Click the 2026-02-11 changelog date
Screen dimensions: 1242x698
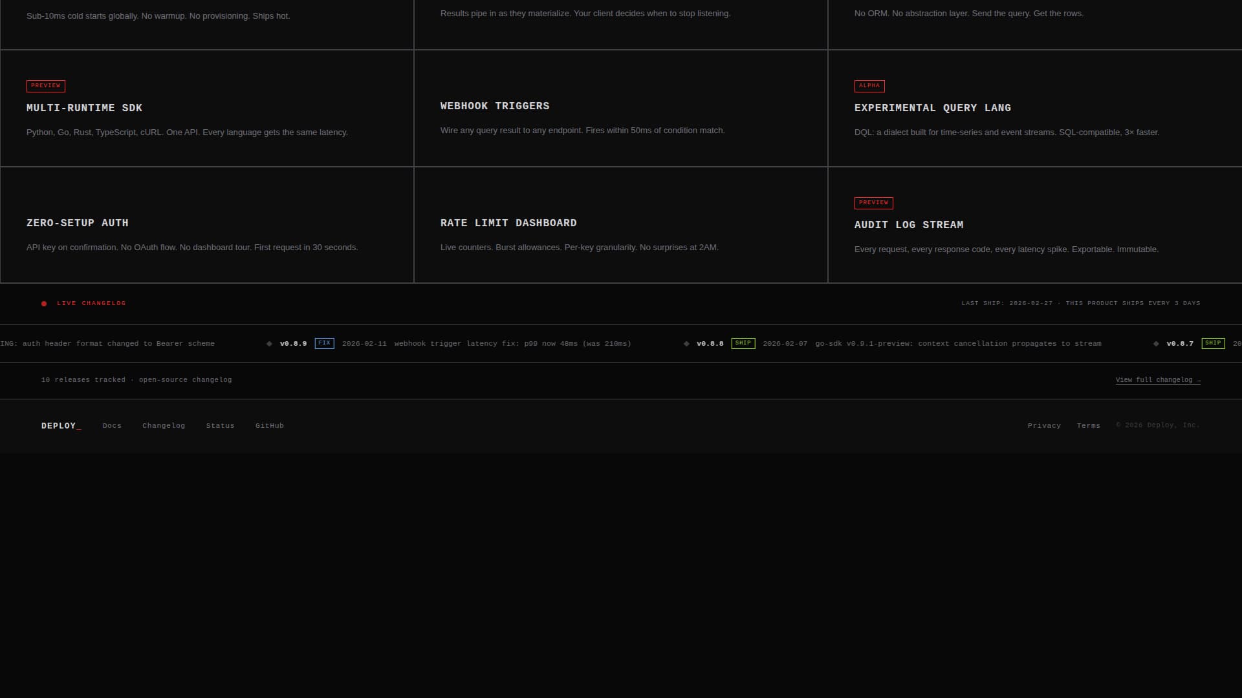(364, 344)
